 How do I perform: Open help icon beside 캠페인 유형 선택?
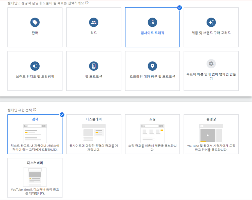coord(35,110)
